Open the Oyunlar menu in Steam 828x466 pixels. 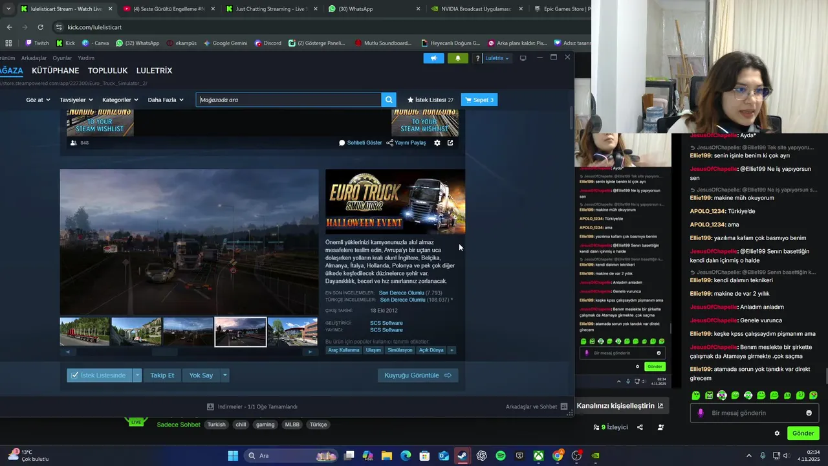[x=62, y=58]
